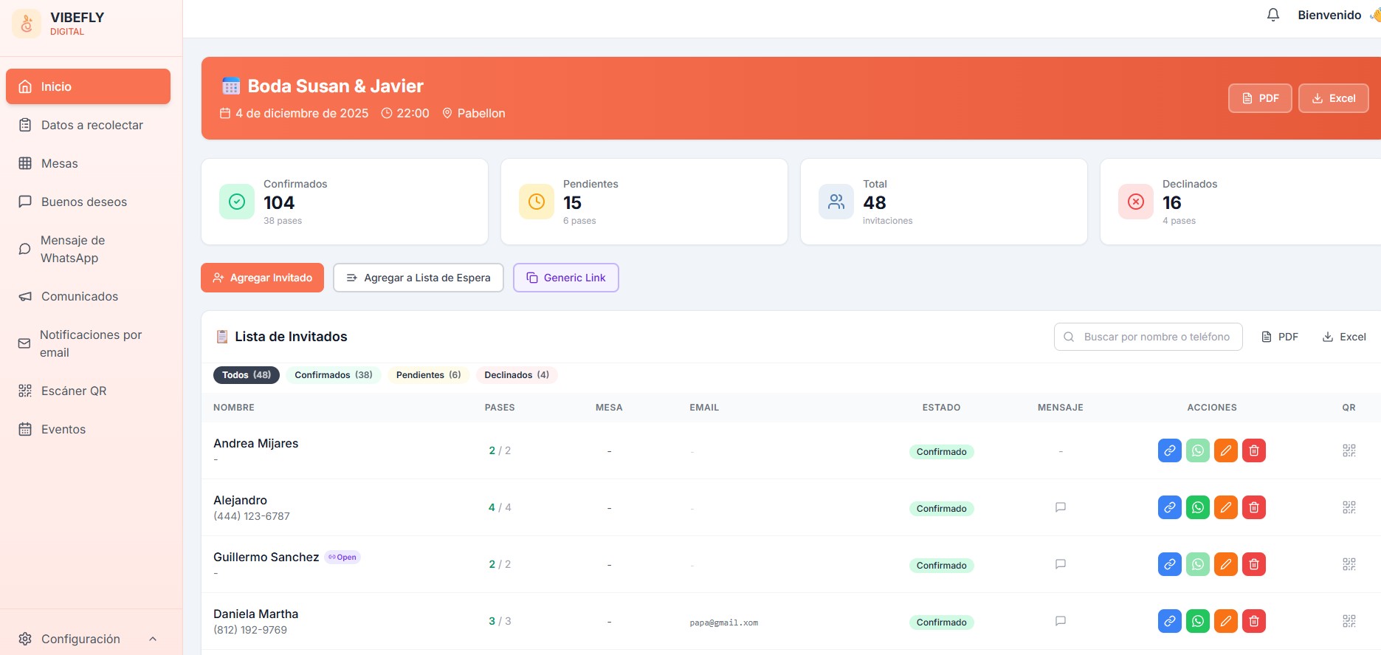The image size is (1381, 655).
Task: Open the Declinados stat card
Action: point(1241,202)
